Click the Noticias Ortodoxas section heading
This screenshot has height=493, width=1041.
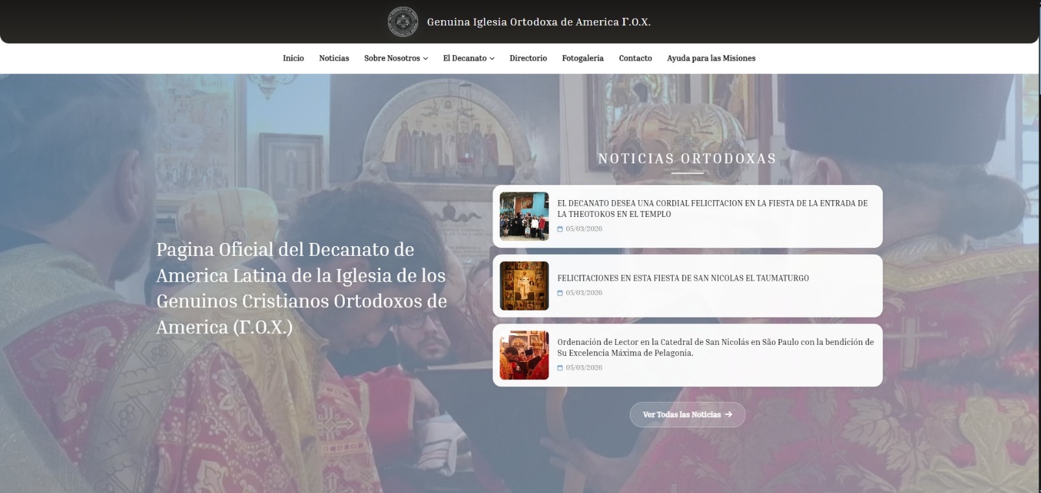click(687, 158)
